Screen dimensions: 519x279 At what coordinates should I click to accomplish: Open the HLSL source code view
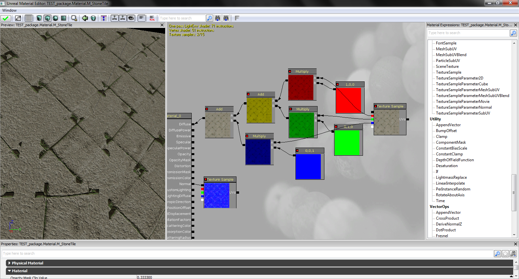click(x=152, y=18)
